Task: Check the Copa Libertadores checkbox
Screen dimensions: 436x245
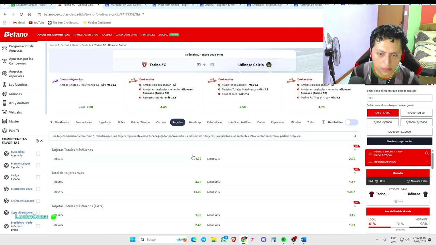Action: (x=38, y=213)
